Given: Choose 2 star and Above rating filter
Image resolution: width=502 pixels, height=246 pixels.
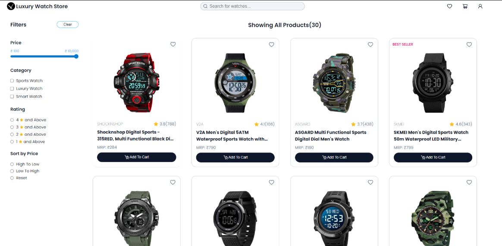Looking at the screenshot, I should (x=12, y=134).
